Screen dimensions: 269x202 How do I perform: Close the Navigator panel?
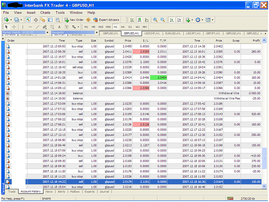click(x=97, y=32)
